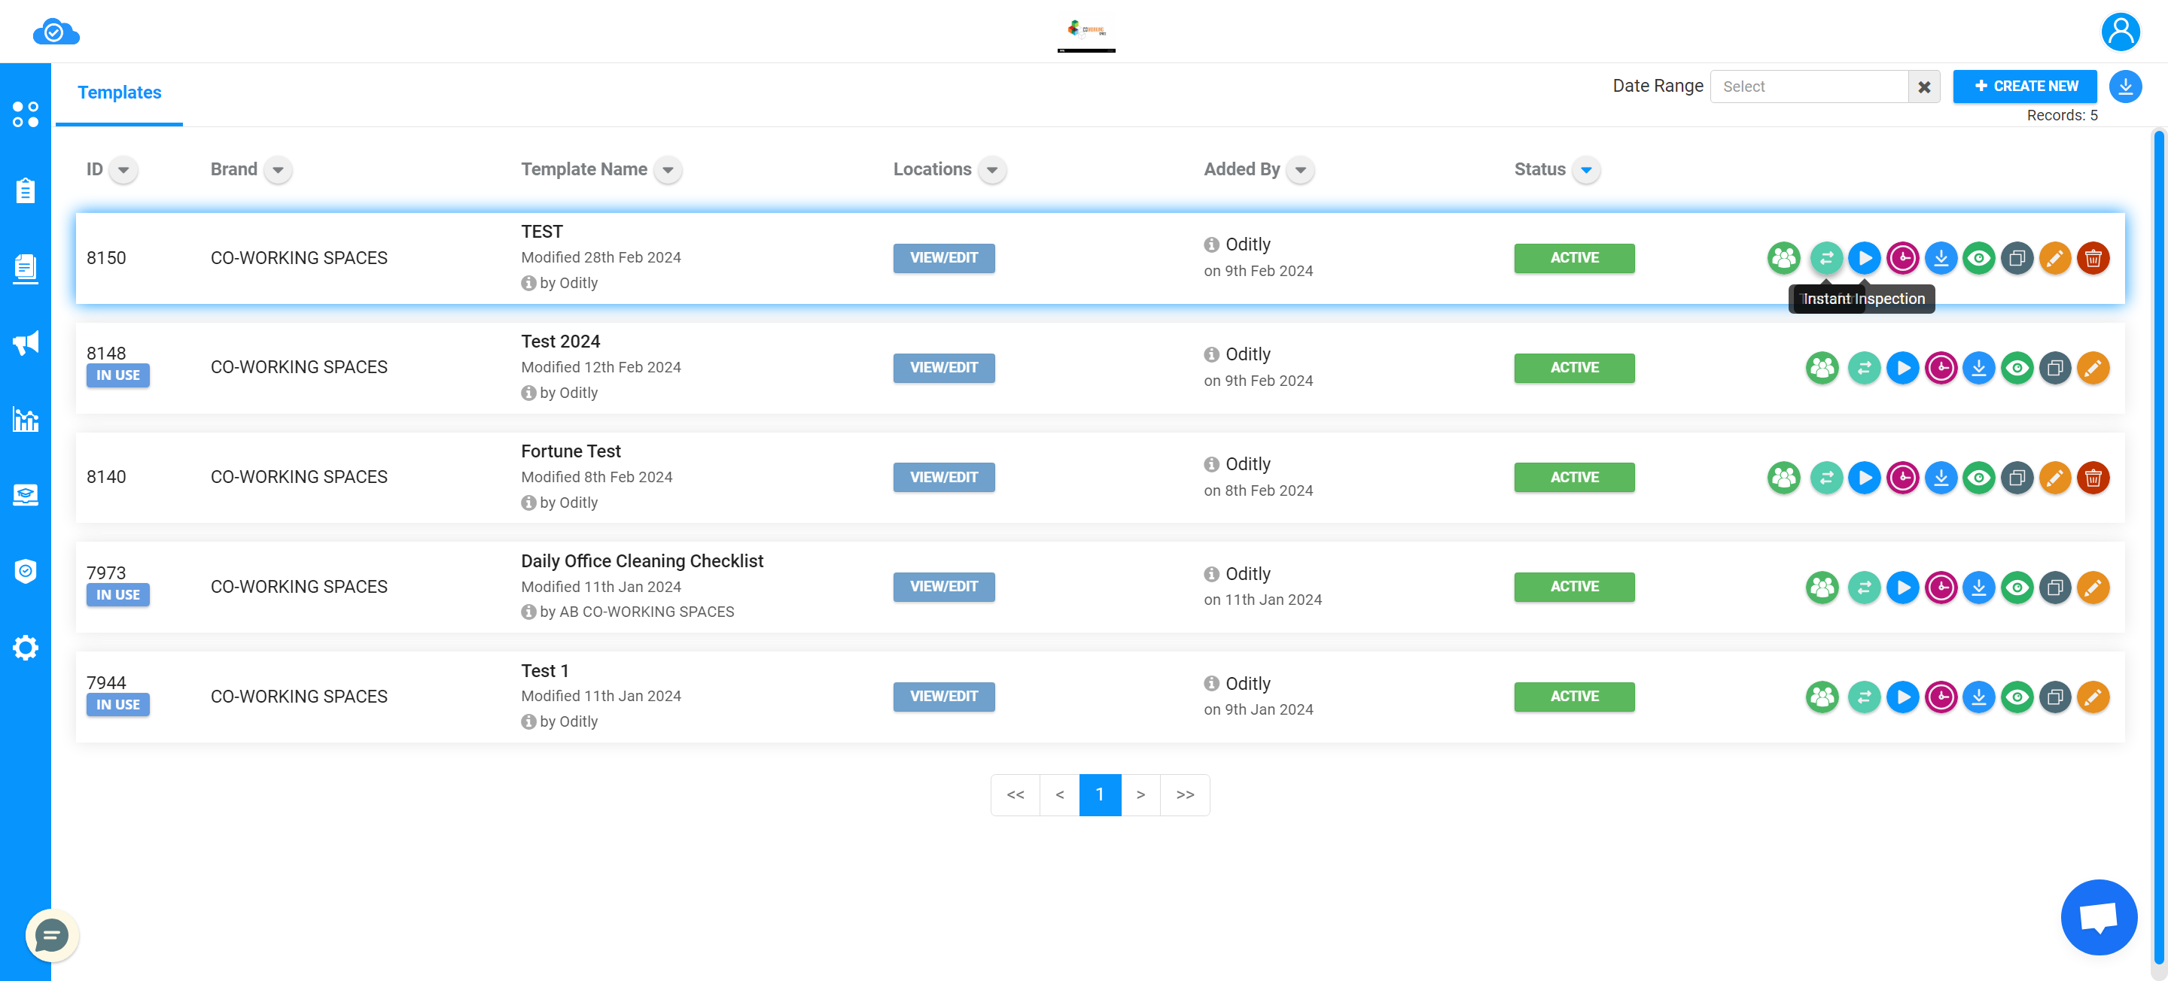
Task: Click VIEW/EDIT locations for Test 2024
Action: [943, 368]
